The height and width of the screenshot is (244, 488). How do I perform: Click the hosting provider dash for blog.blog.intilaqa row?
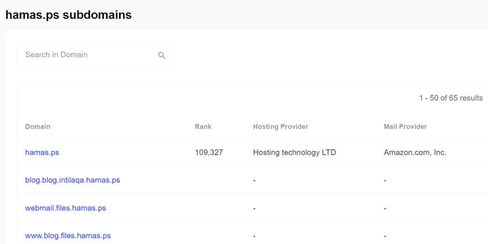[x=254, y=181]
